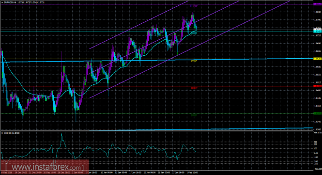322x175 pixels.
Task: Click the 1 Feb 12:00 date on the time axis
Action: click(192, 173)
